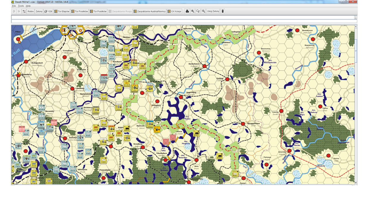Select the brown leader counter beside Friedland
Image resolution: width=381 pixels, height=206 pixels.
(134, 62)
